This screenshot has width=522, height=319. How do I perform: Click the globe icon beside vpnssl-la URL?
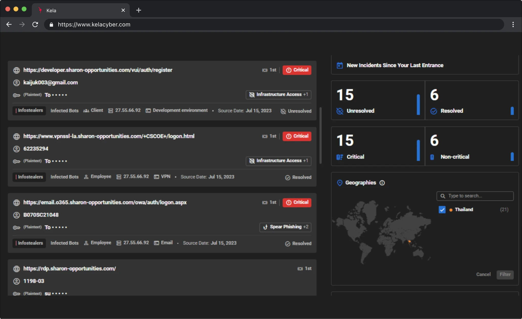point(17,136)
